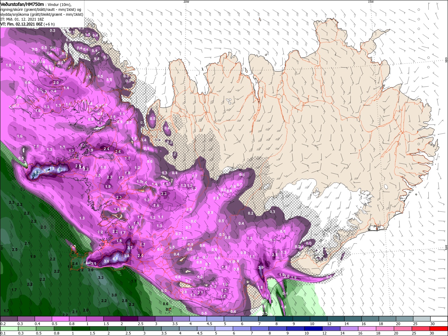Select the dusky mauve 0.2 swatch in snow legend
The width and height of the screenshot is (448, 336).
tap(9, 319)
